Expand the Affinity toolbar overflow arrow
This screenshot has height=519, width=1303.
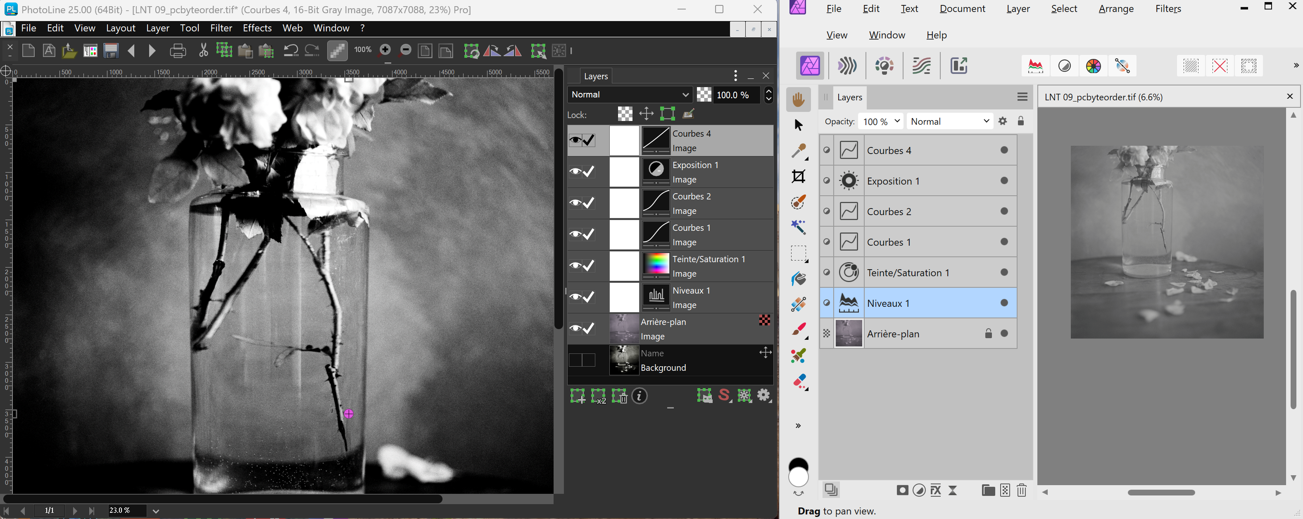(1296, 65)
